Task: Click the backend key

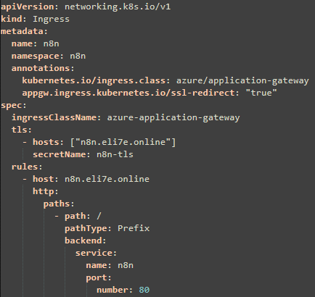Action: (83, 240)
